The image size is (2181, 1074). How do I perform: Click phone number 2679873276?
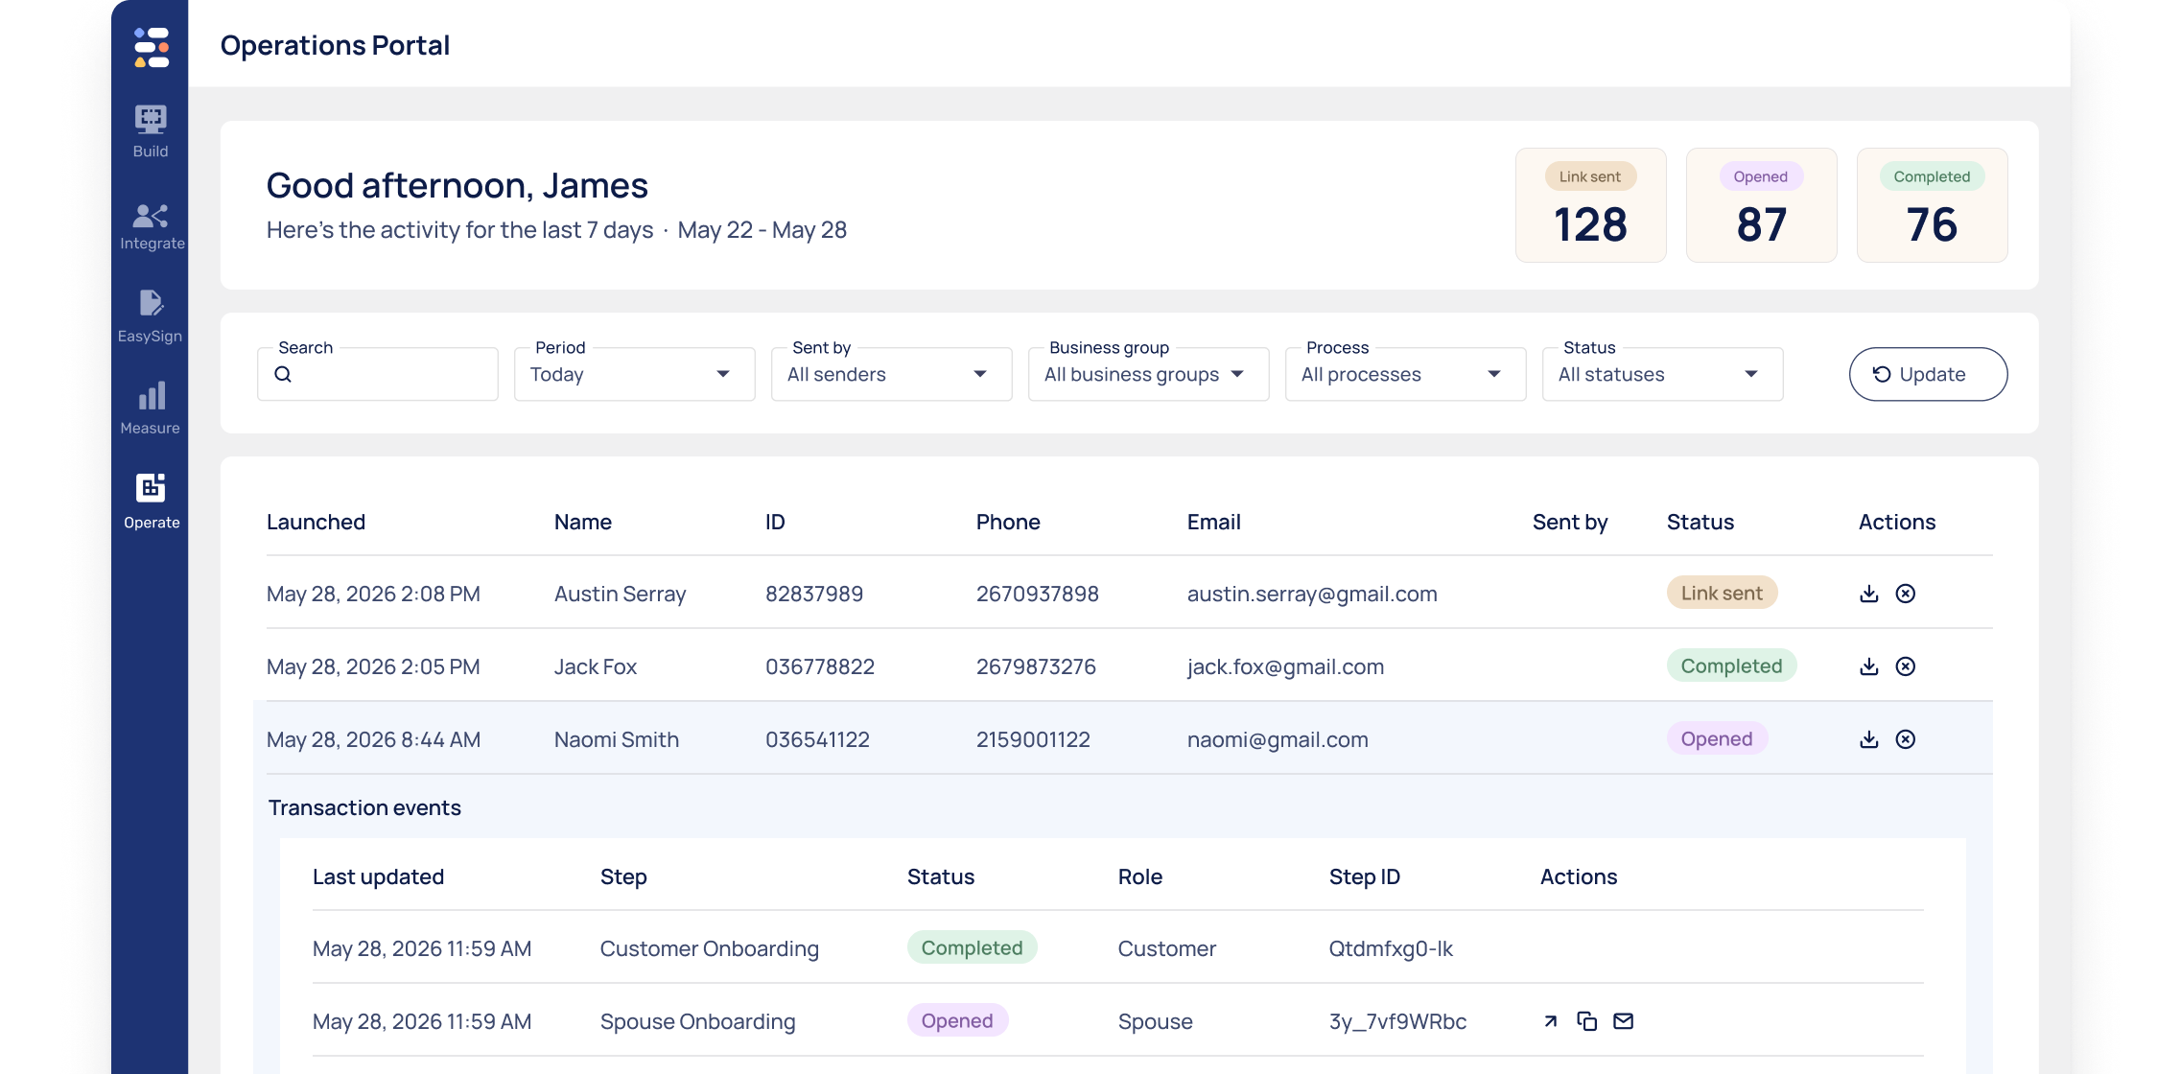point(1036,666)
